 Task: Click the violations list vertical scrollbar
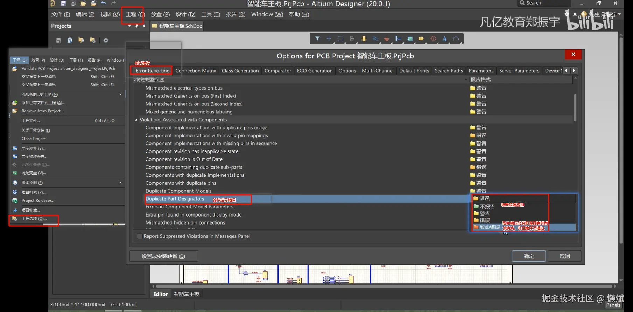click(575, 107)
